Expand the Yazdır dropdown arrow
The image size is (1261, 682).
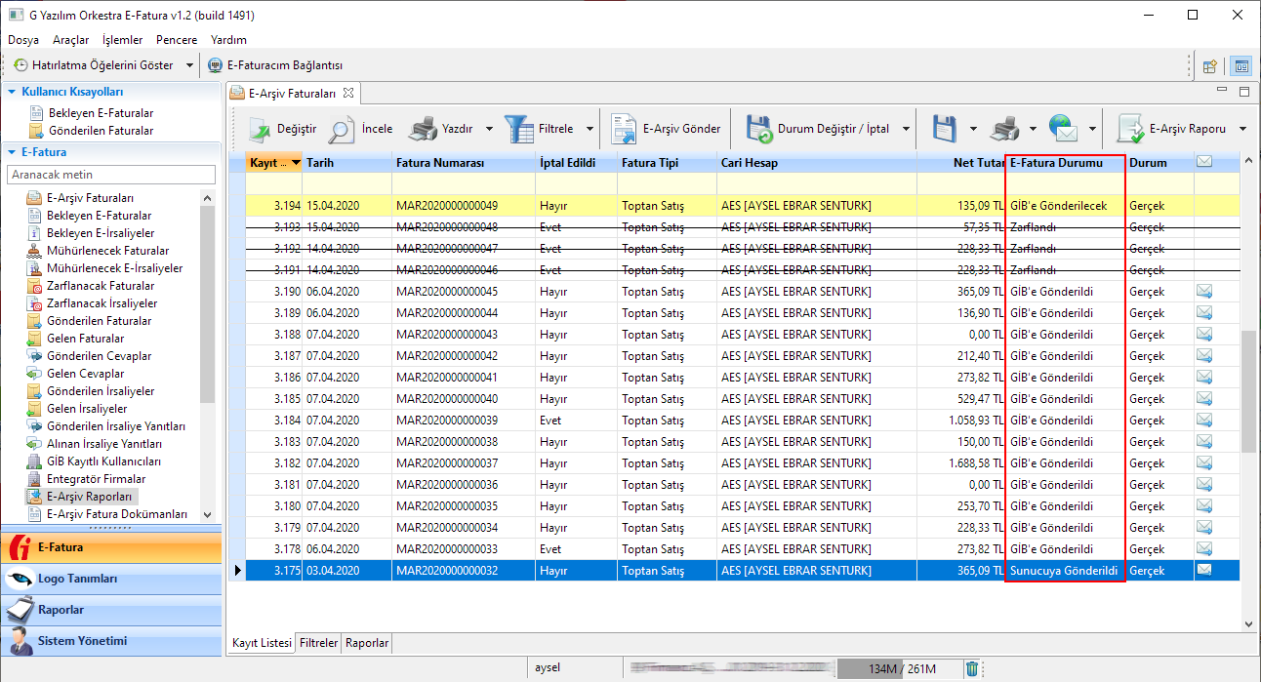tap(489, 129)
